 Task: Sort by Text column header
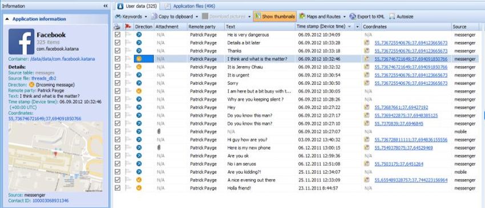[x=260, y=27]
